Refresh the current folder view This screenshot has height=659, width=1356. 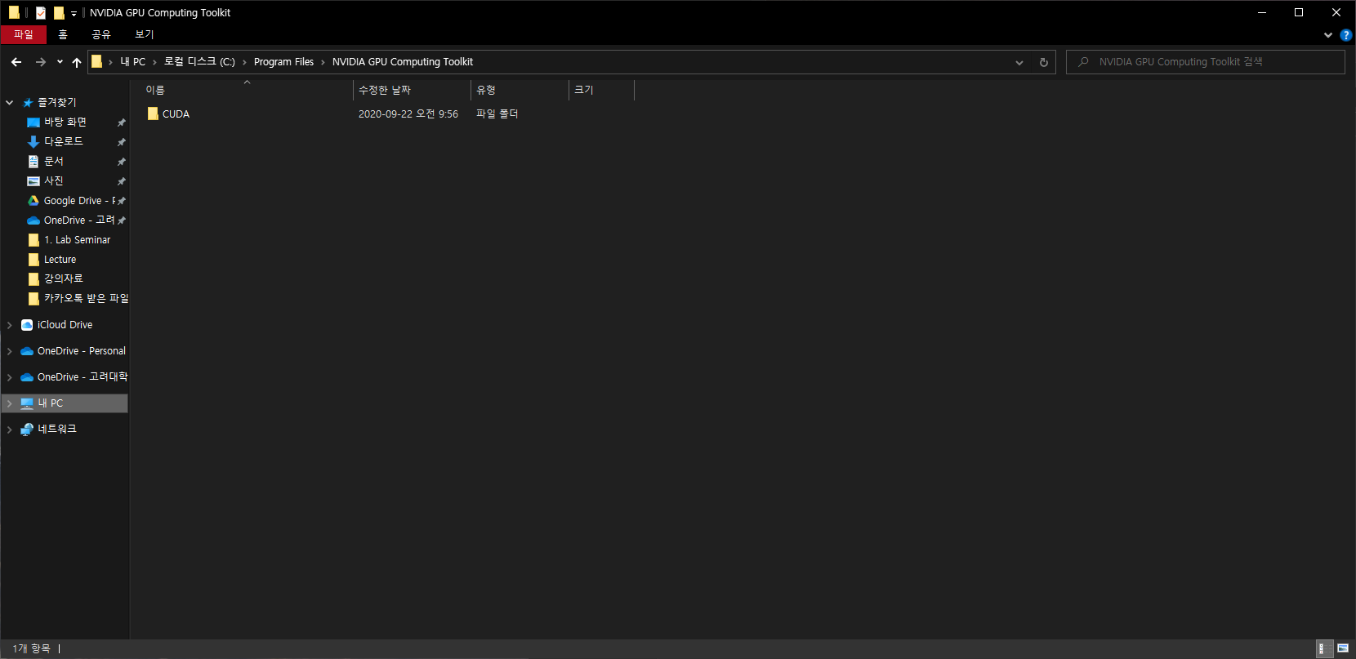coord(1043,62)
